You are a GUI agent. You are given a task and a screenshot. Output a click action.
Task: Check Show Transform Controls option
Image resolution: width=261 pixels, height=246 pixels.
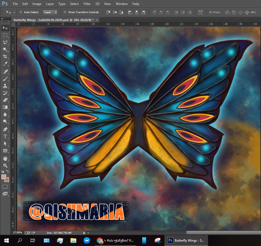point(65,12)
